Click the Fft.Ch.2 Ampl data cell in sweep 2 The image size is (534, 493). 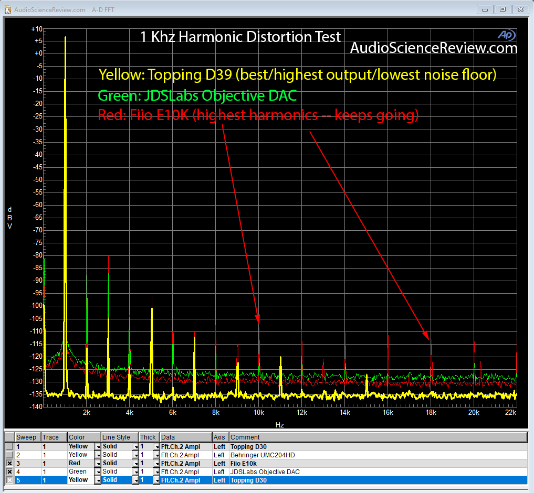coord(186,455)
